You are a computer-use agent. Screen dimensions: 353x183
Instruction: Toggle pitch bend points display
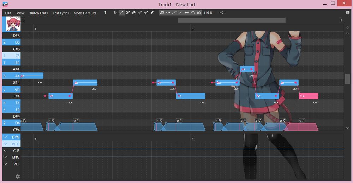point(174,13)
